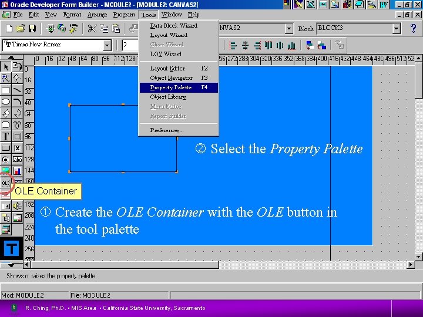The height and width of the screenshot is (317, 423).
Task: Open the View menu
Action: [x=51, y=15]
